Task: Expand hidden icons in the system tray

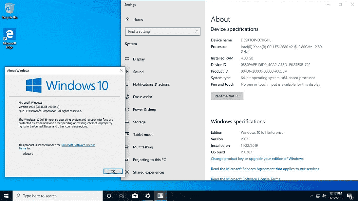Action: [x=311, y=195]
